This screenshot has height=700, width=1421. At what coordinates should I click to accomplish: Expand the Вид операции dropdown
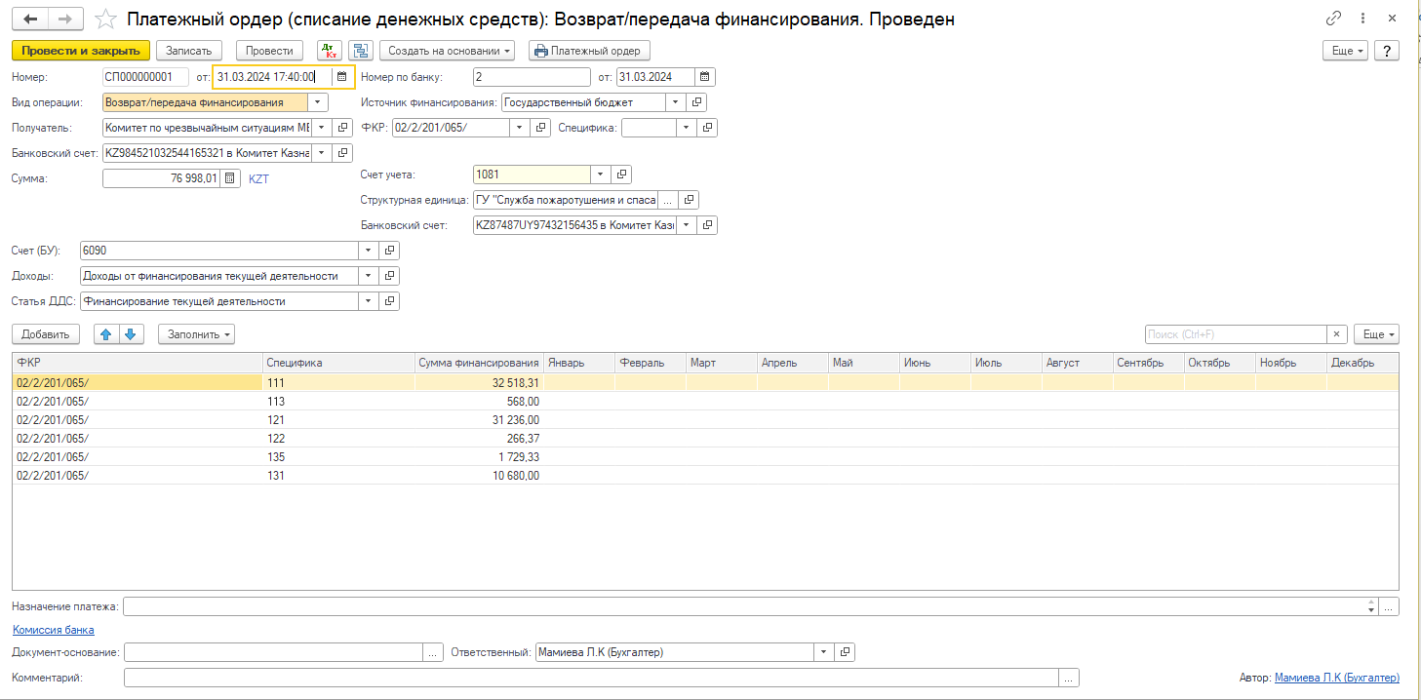pyautogui.click(x=318, y=102)
